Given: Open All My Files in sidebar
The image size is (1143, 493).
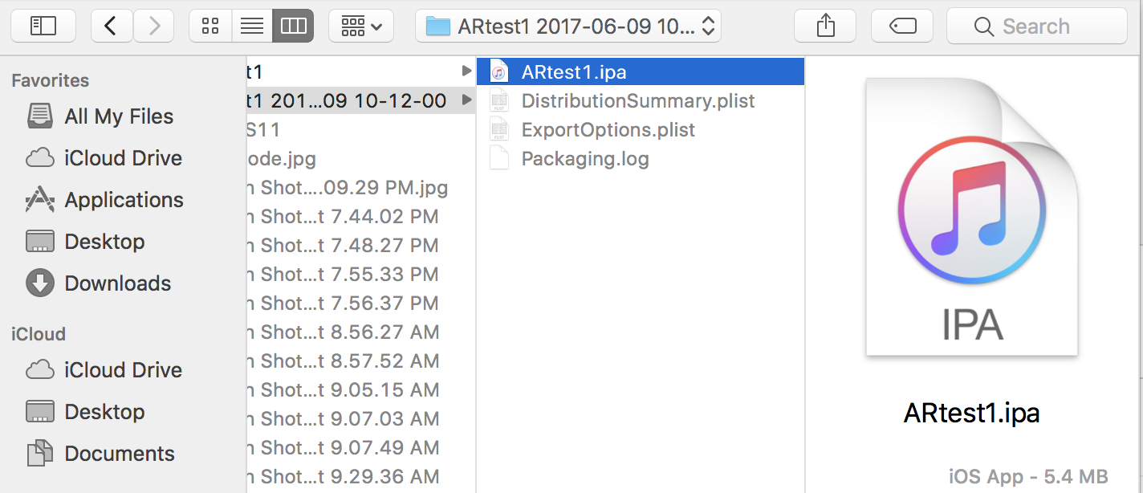Looking at the screenshot, I should coord(119,116).
